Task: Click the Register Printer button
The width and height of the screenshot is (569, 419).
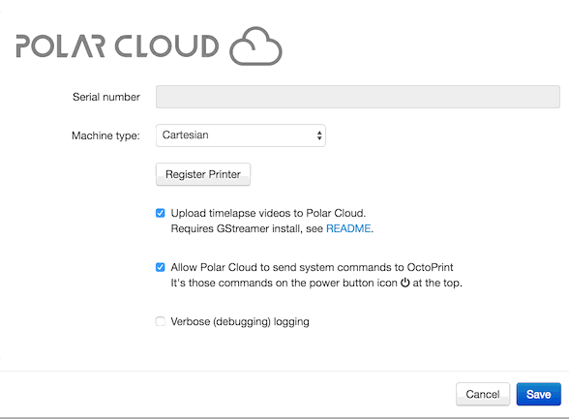Action: click(x=203, y=174)
